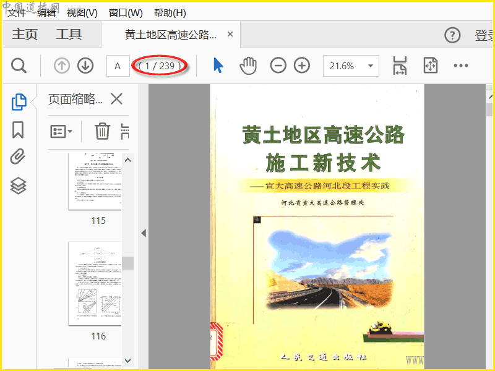The height and width of the screenshot is (371, 495).
Task: Select the 黄土地区高速公路 document tab
Action: coord(171,35)
